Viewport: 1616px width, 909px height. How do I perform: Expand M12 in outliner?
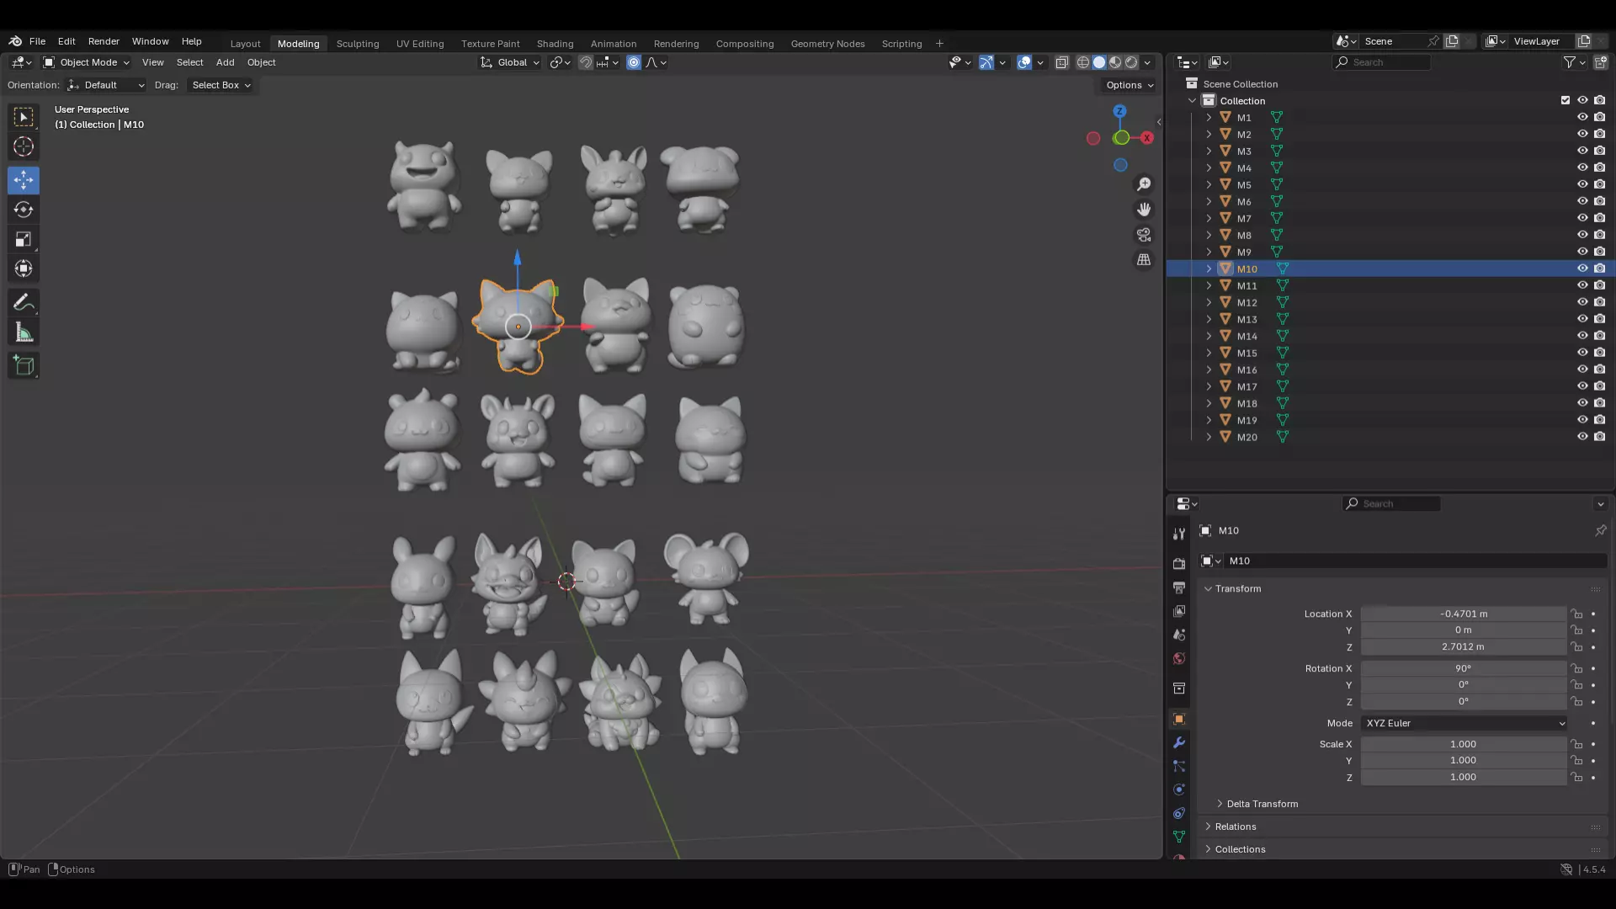click(1209, 302)
